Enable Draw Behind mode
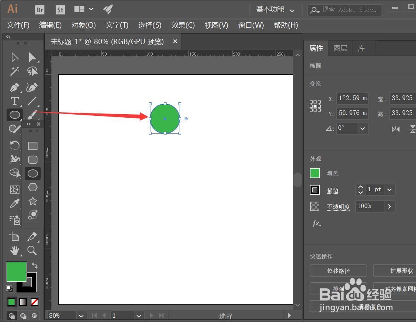Viewport: 416px width, 322px height. pyautogui.click(x=23, y=315)
